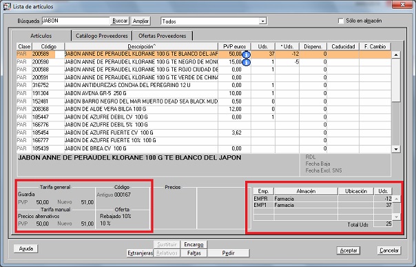This screenshot has width=416, height=267.
Task: Sort by the Clase column header
Action: [x=24, y=46]
